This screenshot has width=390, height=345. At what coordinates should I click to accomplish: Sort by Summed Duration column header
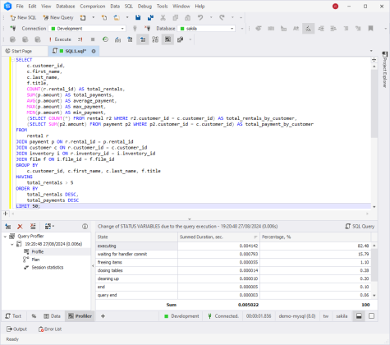[x=218, y=237]
